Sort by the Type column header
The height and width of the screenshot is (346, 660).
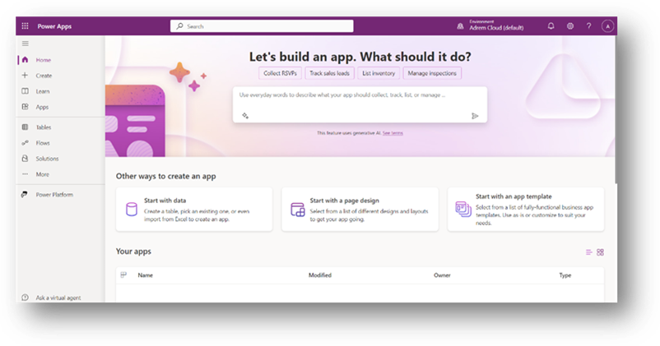[565, 275]
